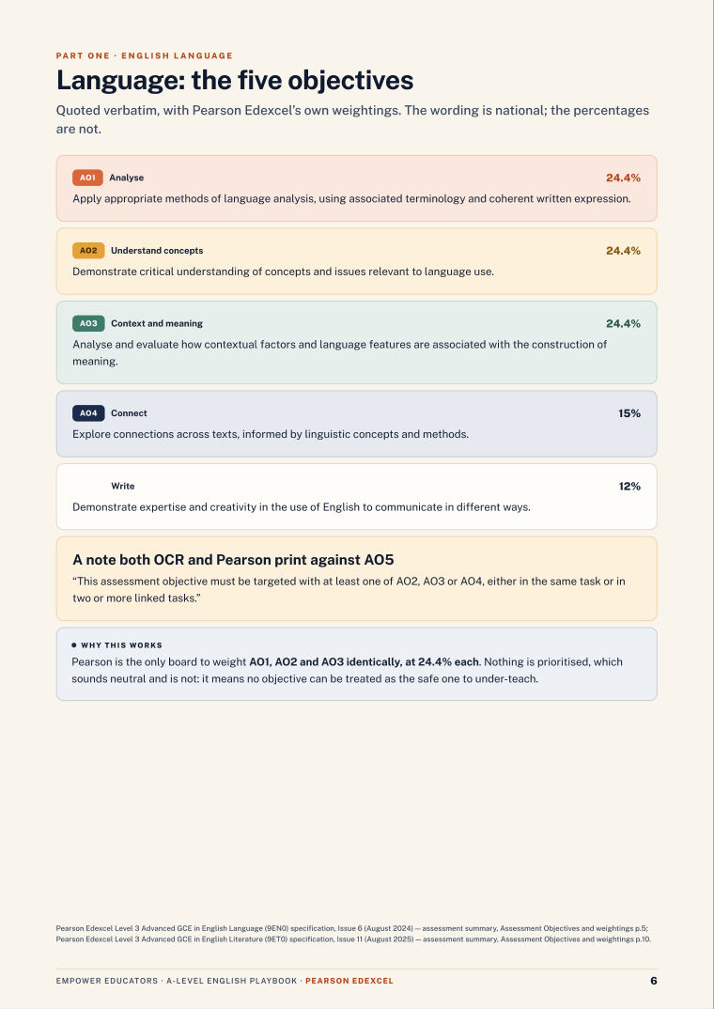Click the bullet dot beside WHY THIS WORKS
The width and height of the screenshot is (714, 1009).
tap(74, 644)
